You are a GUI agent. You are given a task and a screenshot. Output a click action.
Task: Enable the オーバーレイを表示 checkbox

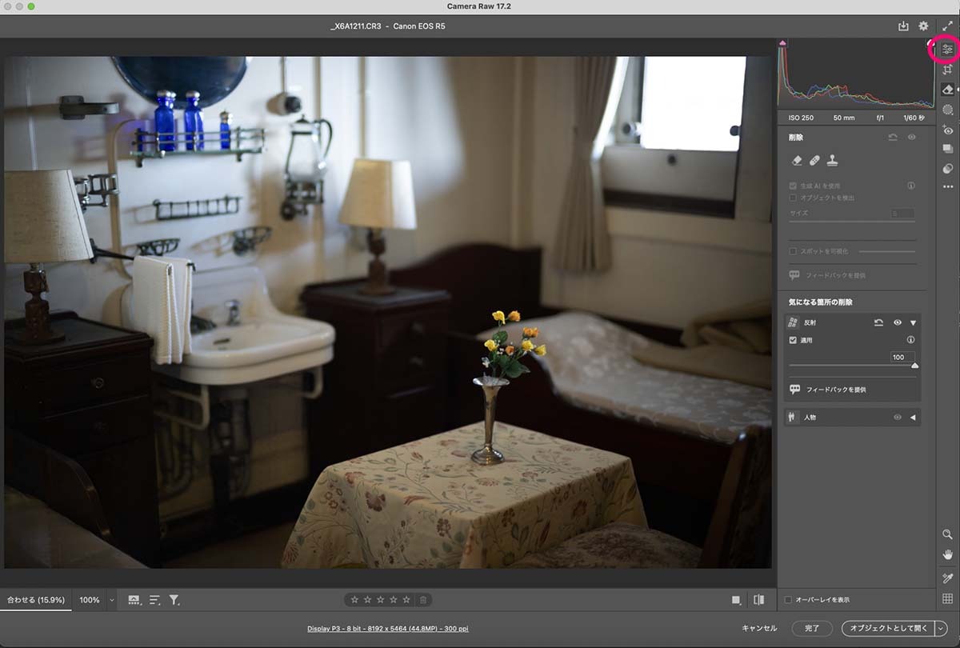(x=789, y=599)
